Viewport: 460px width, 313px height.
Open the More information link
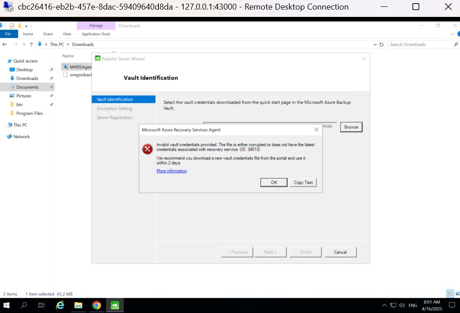point(172,171)
